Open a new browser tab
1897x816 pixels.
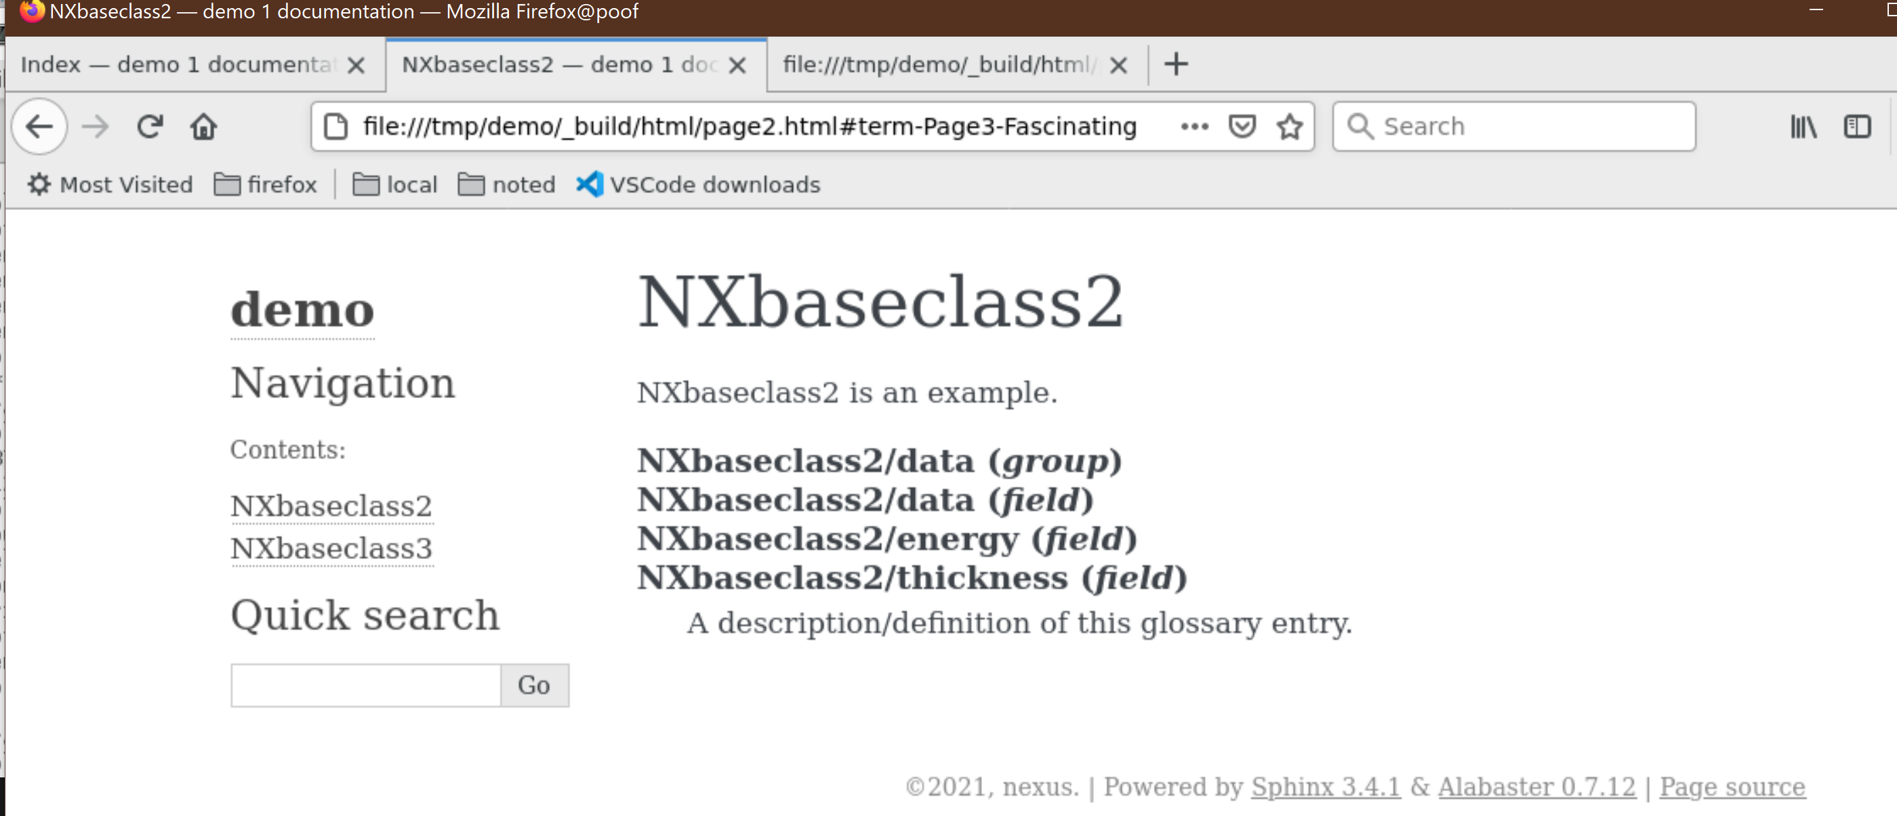pyautogui.click(x=1175, y=63)
